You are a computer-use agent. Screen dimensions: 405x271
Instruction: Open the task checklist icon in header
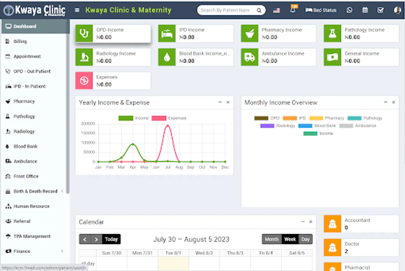(381, 10)
